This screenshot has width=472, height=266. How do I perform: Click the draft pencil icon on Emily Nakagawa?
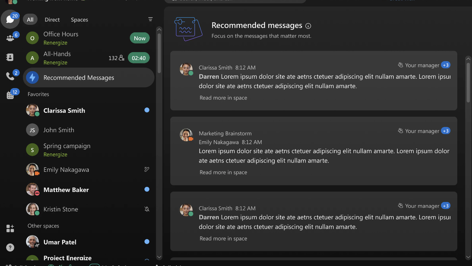(x=147, y=170)
